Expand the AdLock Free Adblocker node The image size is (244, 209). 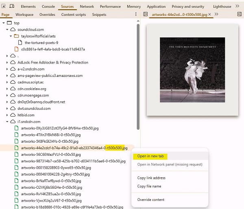coord(7,62)
